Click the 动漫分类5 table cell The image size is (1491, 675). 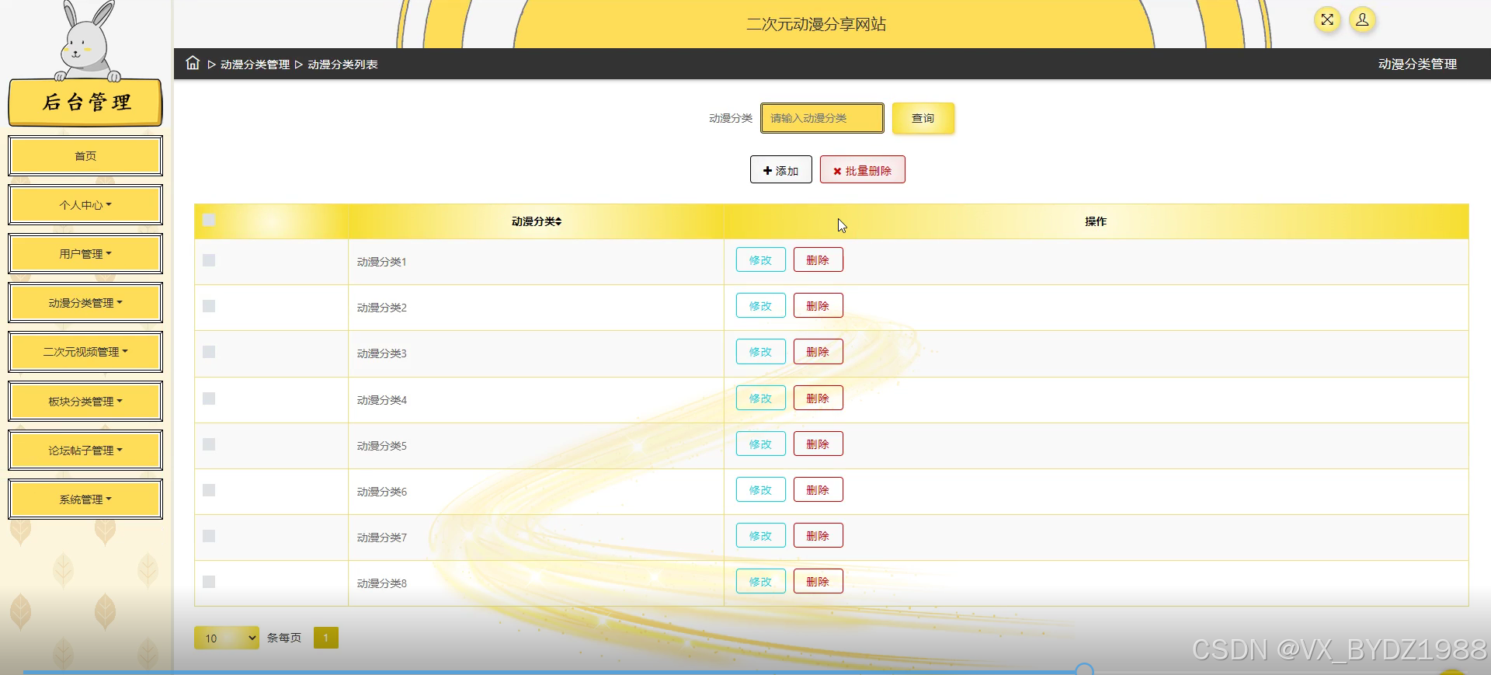coord(536,446)
